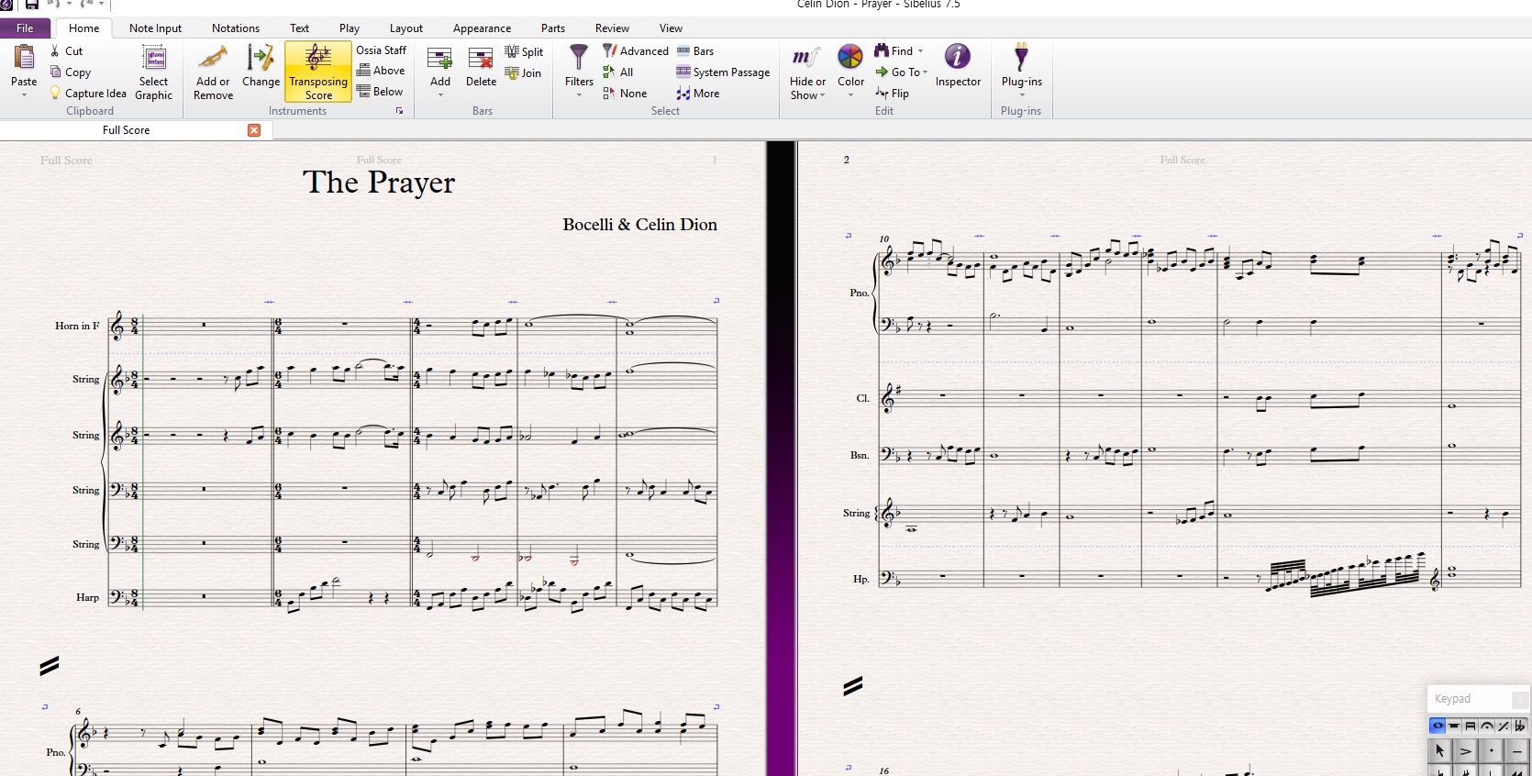Screen dimensions: 1532x776
Task: Open the Play ribbon tab
Action: coord(350,28)
